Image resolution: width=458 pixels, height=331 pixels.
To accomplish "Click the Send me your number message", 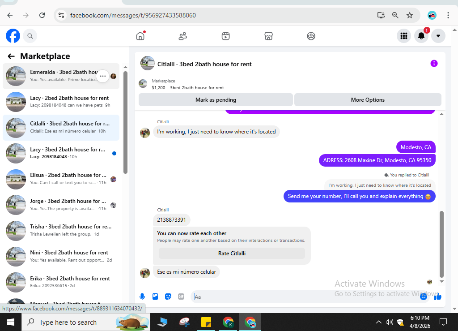I will 359,196.
